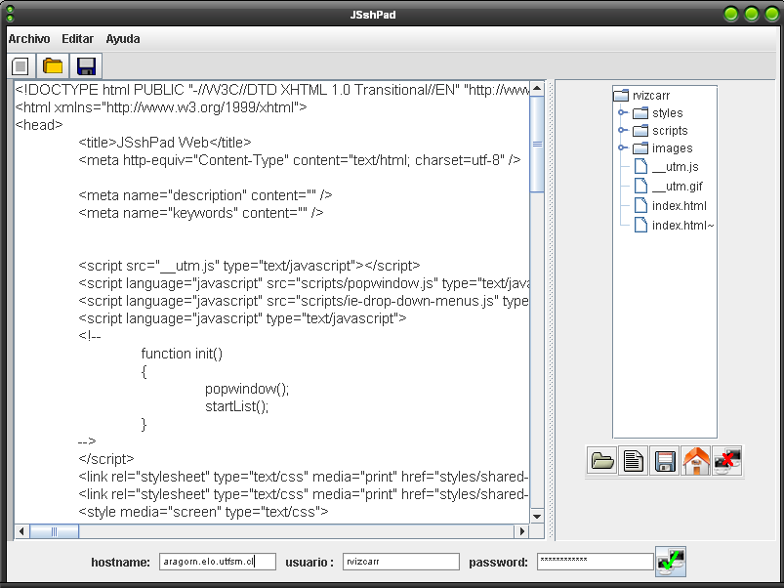
Task: Expand the images folder node
Action: pos(622,147)
